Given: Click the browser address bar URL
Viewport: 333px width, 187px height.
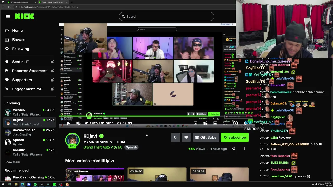Looking at the screenshot, I should (48, 7).
